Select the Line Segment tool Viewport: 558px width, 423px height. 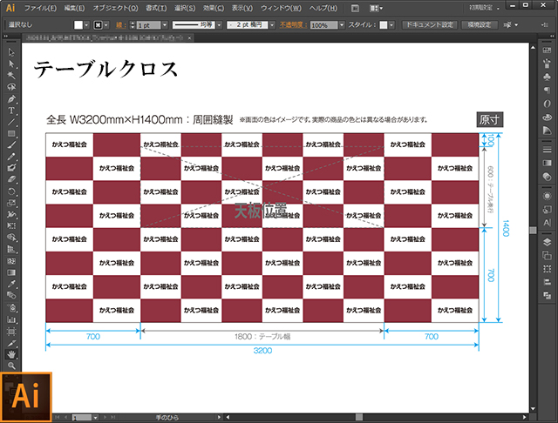tap(11, 122)
